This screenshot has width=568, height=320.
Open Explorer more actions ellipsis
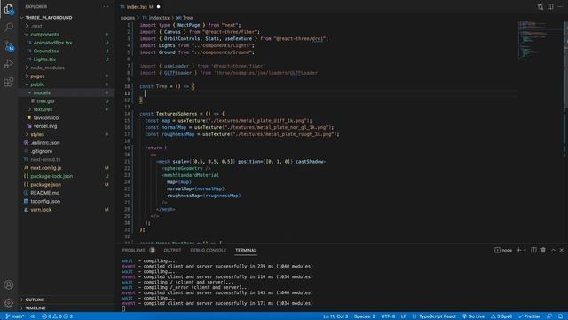106,6
